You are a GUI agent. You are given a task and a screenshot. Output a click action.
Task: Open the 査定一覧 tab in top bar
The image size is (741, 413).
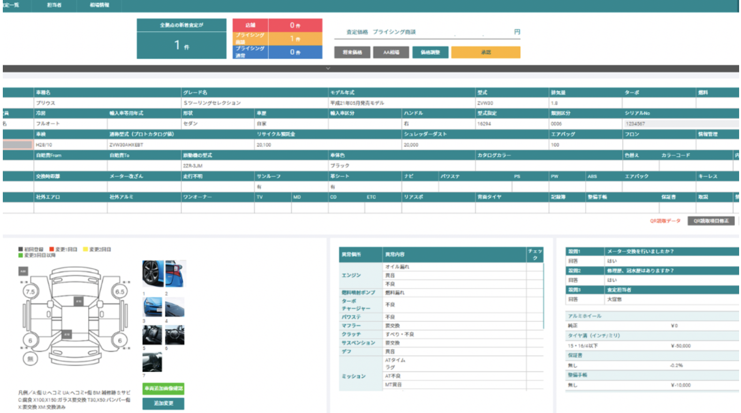(10, 5)
